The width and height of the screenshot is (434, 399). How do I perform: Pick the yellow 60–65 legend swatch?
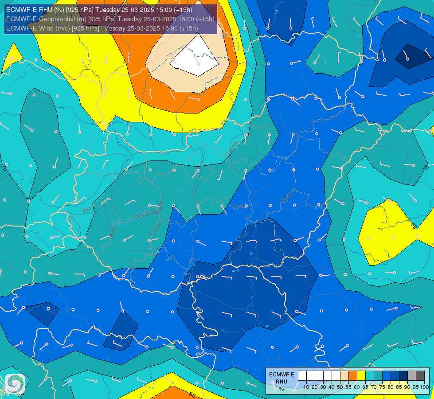(361, 376)
